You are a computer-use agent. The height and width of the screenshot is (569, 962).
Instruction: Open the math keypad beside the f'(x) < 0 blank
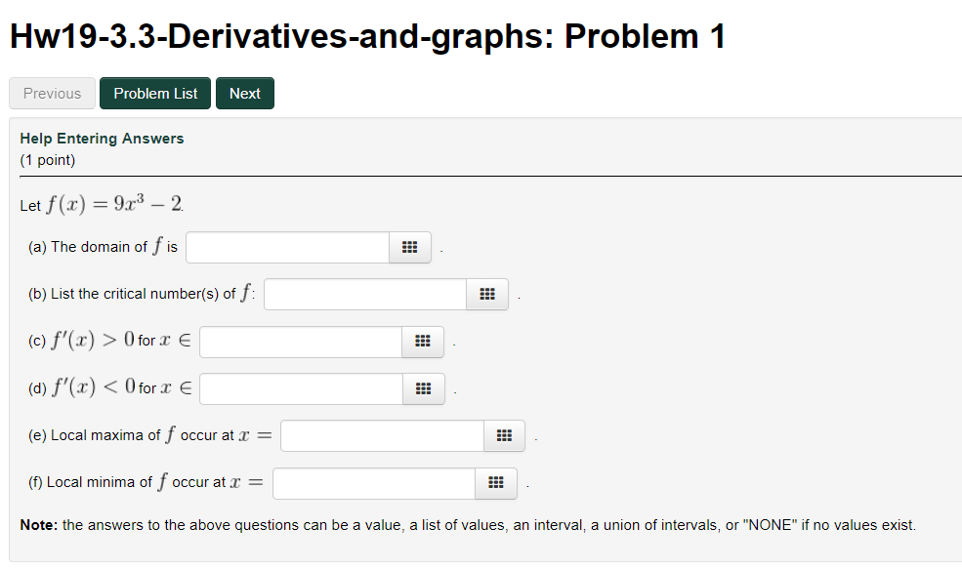pyautogui.click(x=423, y=388)
